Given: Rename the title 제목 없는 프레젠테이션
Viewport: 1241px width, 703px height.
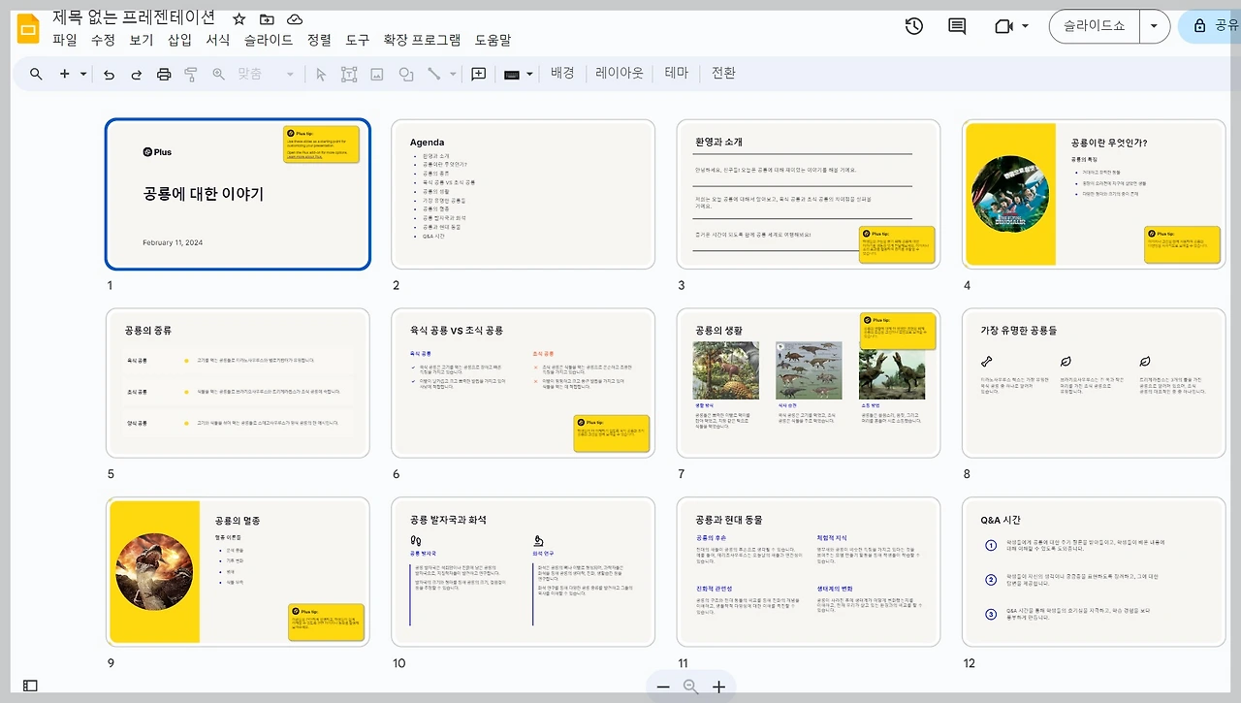Looking at the screenshot, I should pyautogui.click(x=134, y=17).
